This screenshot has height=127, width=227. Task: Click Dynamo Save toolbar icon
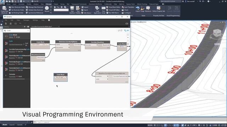pos(16,24)
